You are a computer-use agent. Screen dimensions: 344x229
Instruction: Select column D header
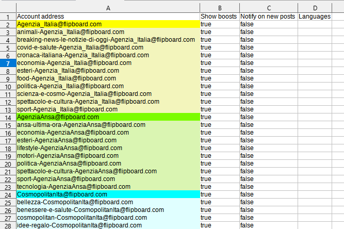[315, 8]
